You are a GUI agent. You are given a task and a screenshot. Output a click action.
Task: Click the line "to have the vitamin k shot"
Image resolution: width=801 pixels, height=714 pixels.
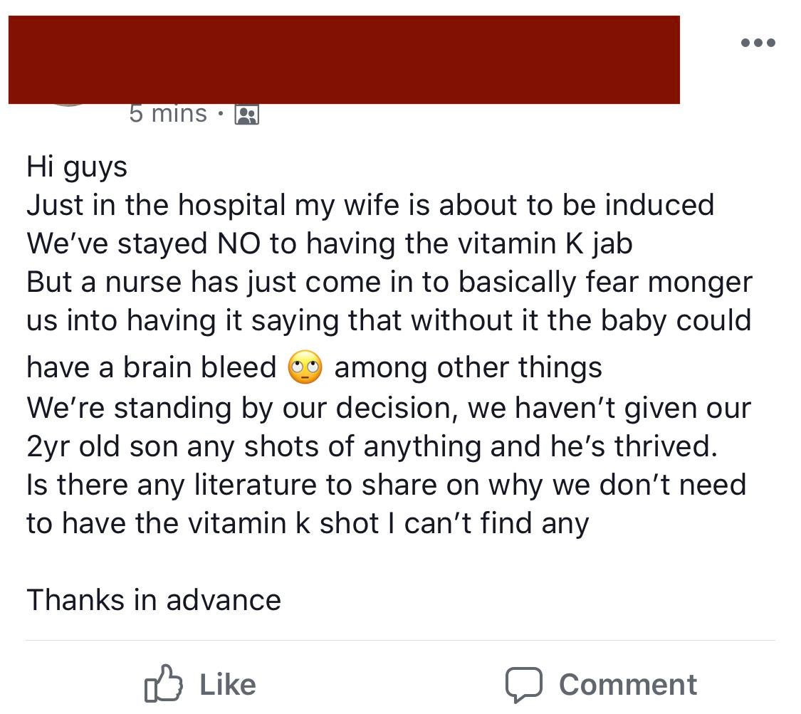pyautogui.click(x=308, y=523)
